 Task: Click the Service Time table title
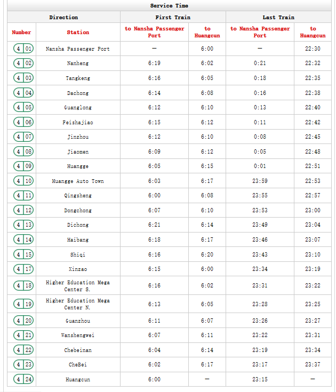(x=169, y=5)
